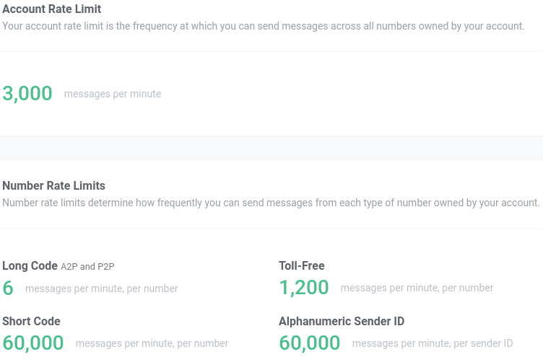The image size is (543, 357).
Task: Click 'messages per minute, per sender ID' text
Action: (x=433, y=343)
